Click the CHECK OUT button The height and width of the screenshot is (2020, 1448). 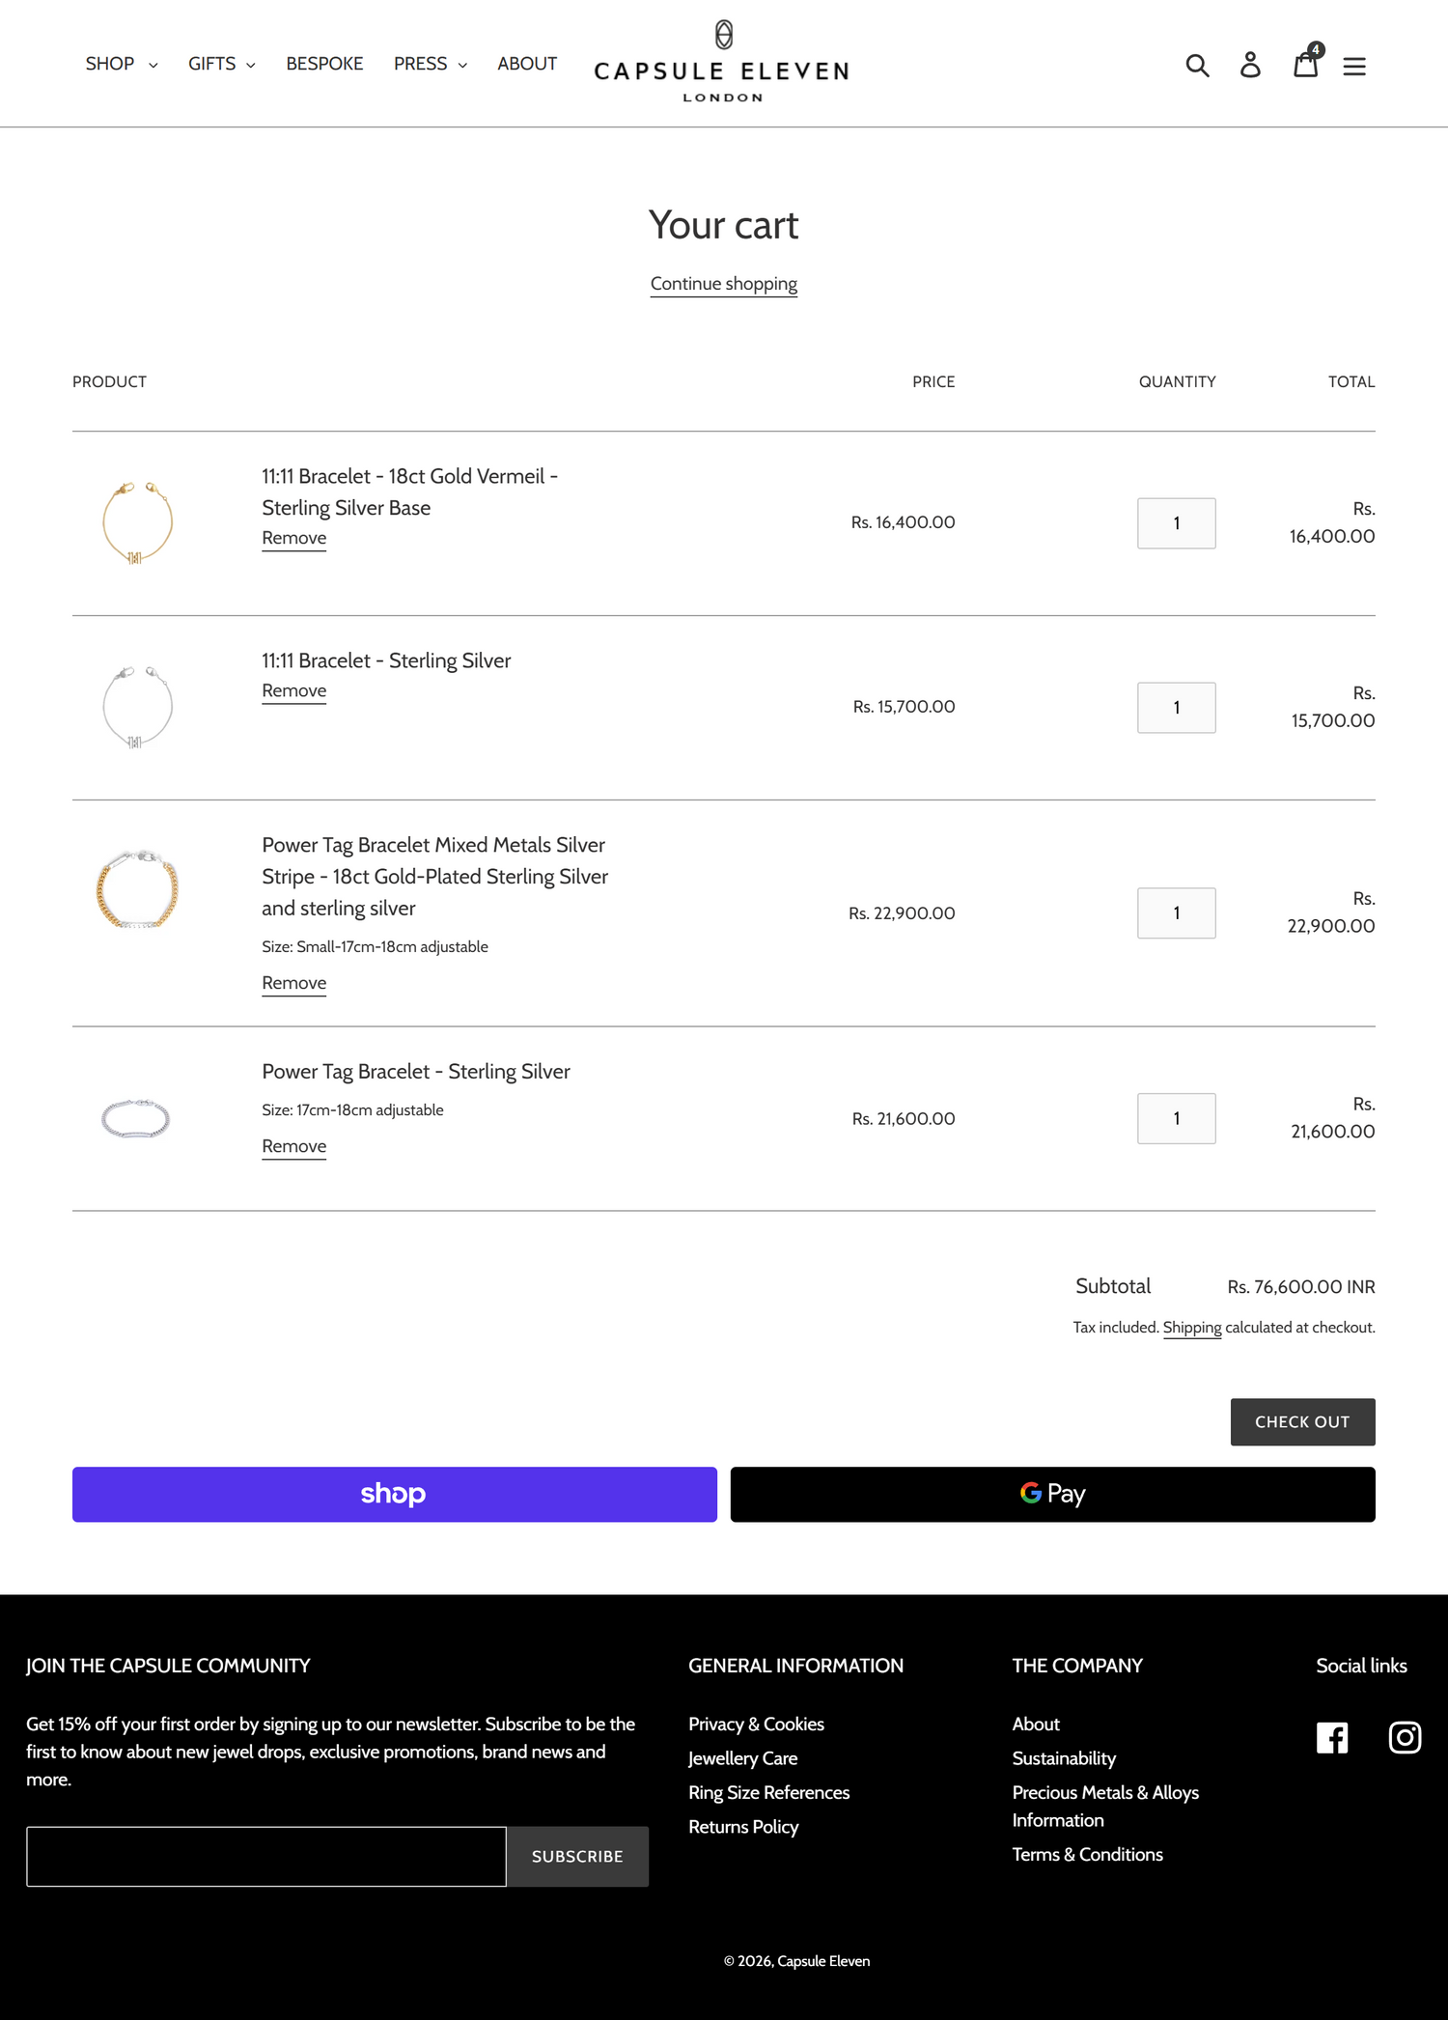pos(1302,1421)
